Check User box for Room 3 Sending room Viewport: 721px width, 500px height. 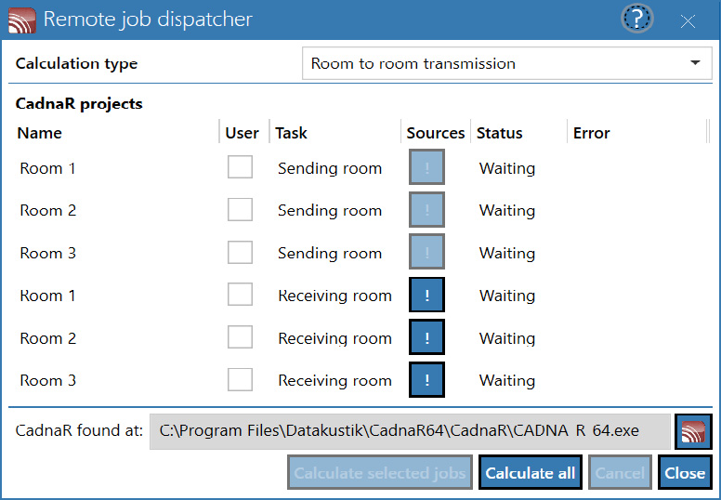(x=240, y=252)
